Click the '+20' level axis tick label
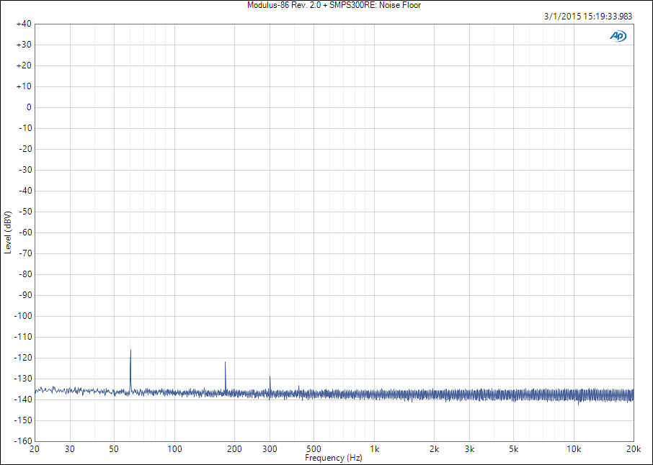This screenshot has height=465, width=653. pyautogui.click(x=25, y=66)
